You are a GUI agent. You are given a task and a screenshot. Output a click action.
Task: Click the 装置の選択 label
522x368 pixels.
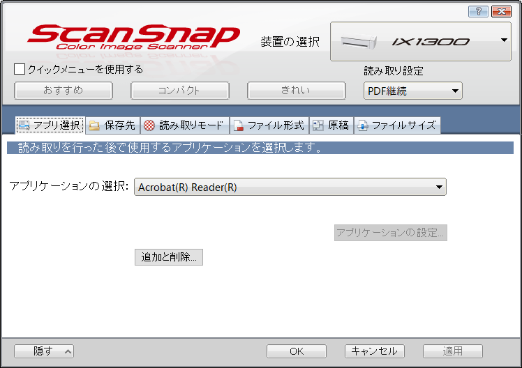pyautogui.click(x=290, y=42)
